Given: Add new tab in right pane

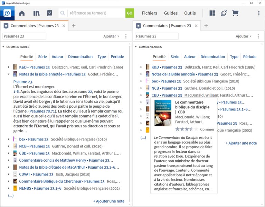Looking at the screenshot, I should pos(206,26).
